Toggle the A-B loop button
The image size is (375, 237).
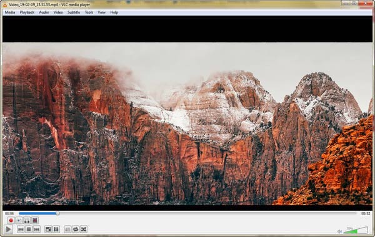tap(27, 220)
